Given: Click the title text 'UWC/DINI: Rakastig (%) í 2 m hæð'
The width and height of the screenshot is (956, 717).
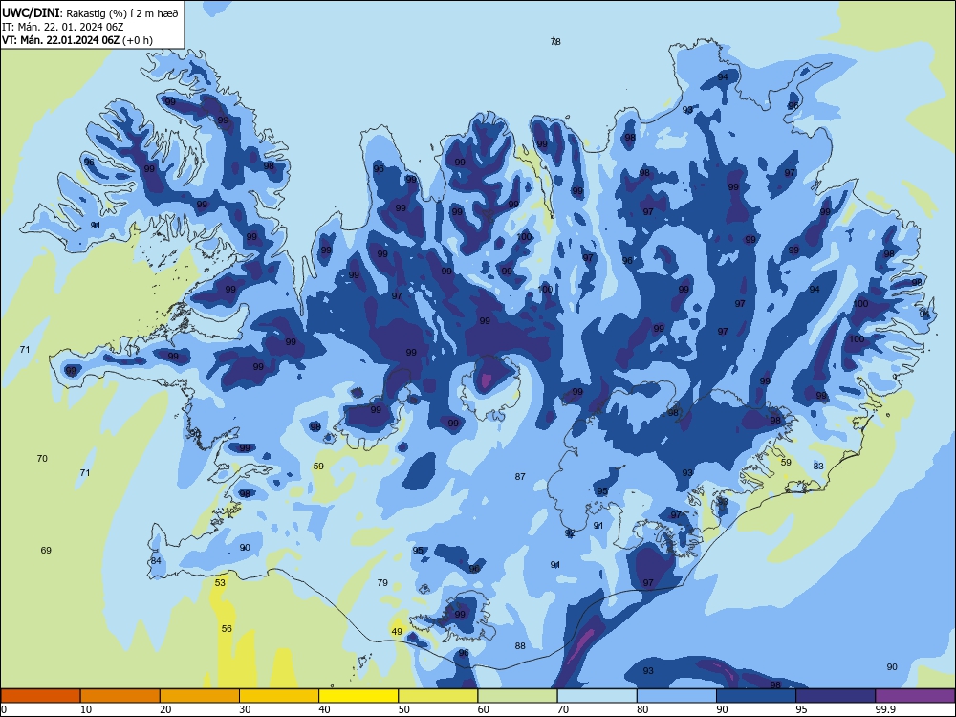Looking at the screenshot, I should point(90,12).
